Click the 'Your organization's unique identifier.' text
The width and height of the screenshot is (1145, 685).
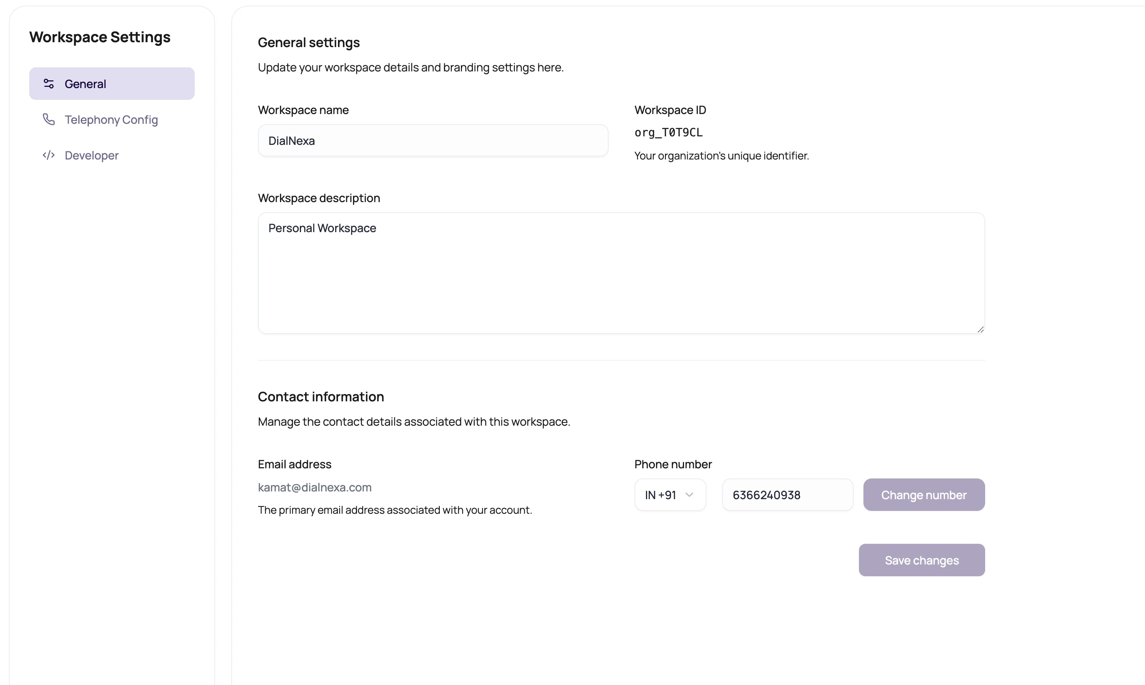click(721, 155)
